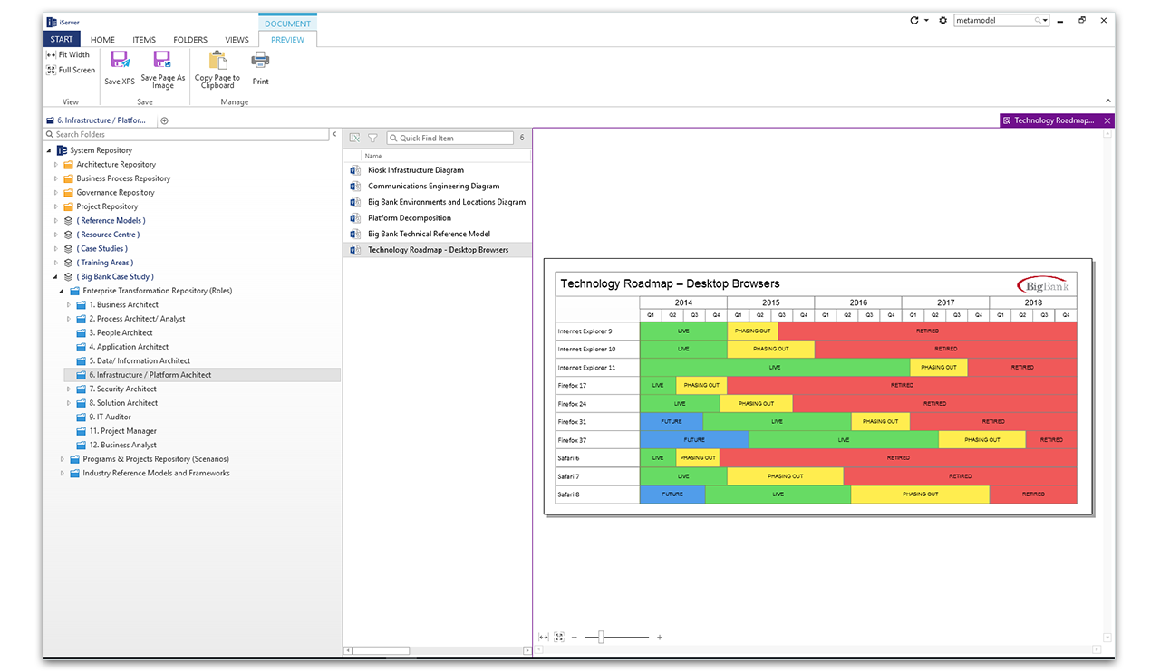Select the PREVIEW ribbon tab
This screenshot has height=672, width=1160.
pyautogui.click(x=288, y=40)
